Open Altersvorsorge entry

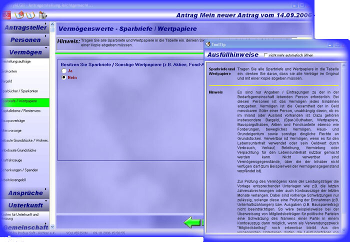pyautogui.click(x=11, y=130)
